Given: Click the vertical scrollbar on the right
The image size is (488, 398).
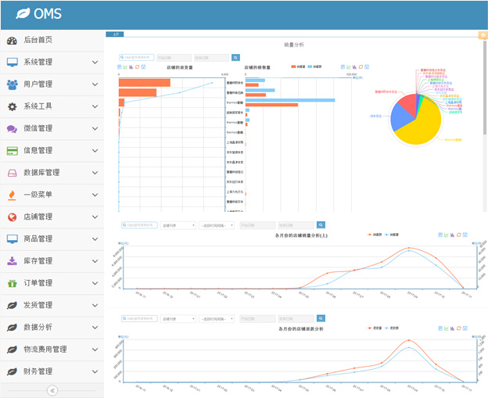Looking at the screenshot, I should (485, 88).
